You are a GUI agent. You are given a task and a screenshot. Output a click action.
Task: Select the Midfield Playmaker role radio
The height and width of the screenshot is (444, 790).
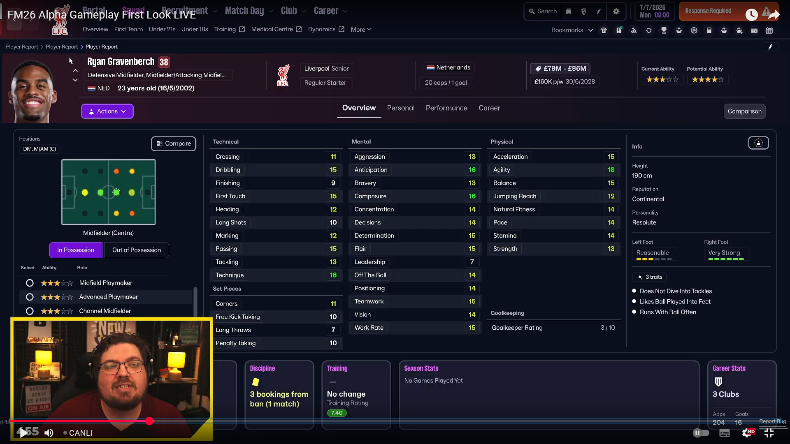[x=30, y=283]
